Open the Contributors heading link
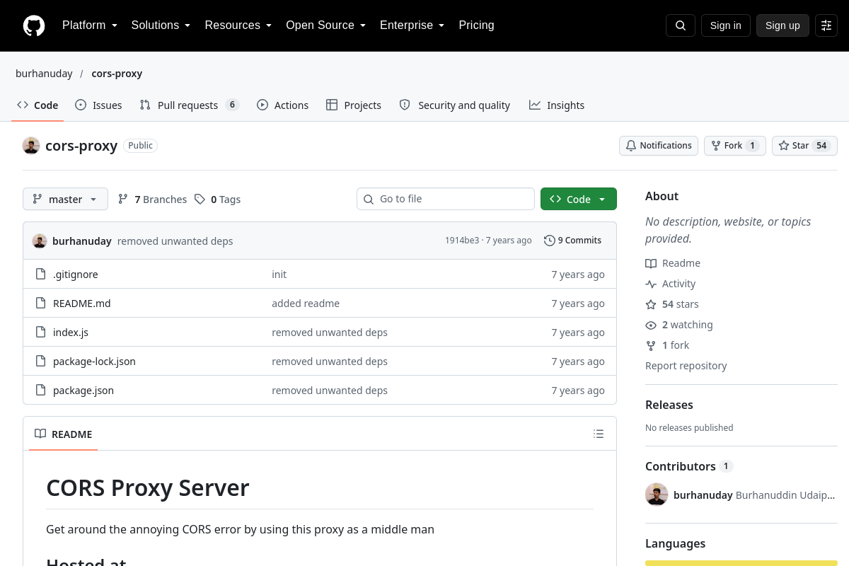Image resolution: width=849 pixels, height=566 pixels. tap(688, 466)
